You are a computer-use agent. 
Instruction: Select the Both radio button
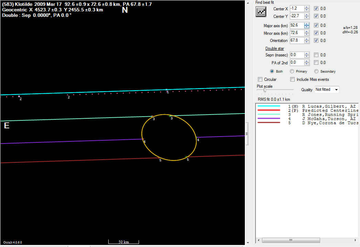coord(272,71)
